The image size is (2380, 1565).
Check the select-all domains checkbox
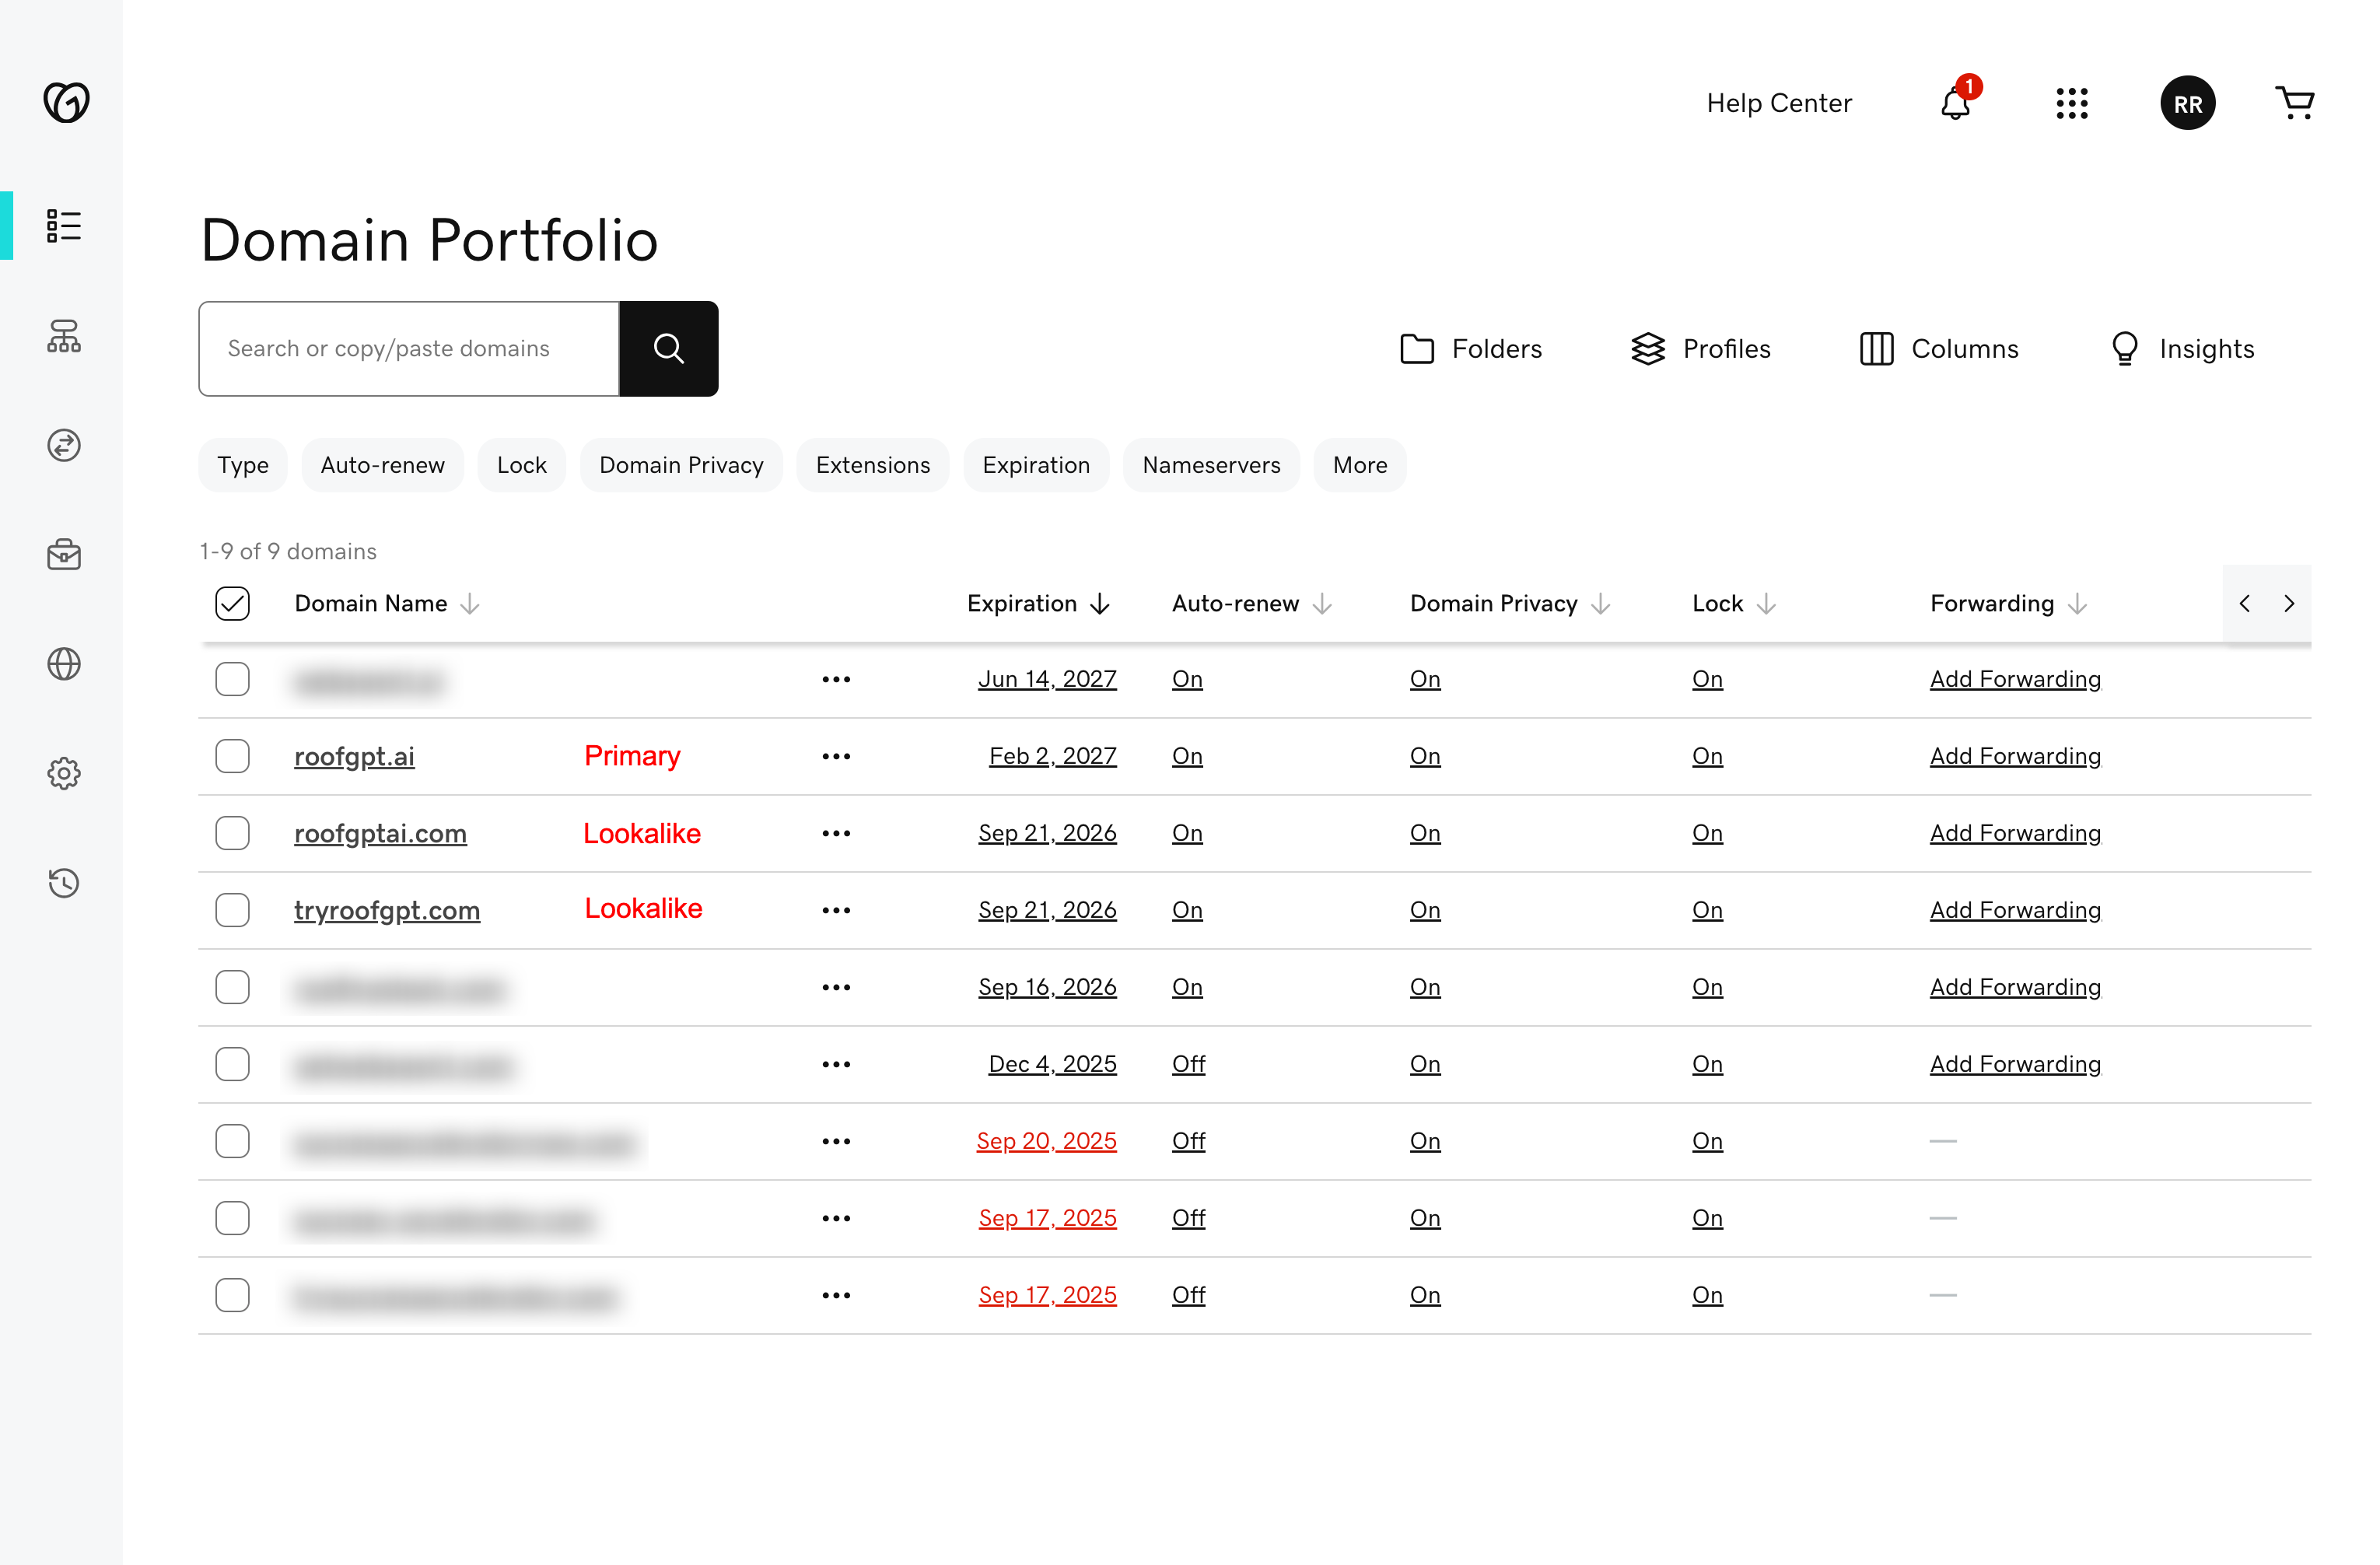[x=232, y=603]
